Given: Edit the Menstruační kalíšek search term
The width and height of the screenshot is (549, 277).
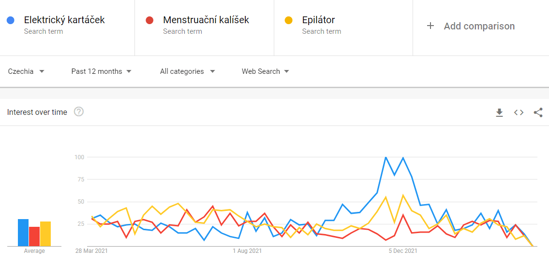Looking at the screenshot, I should point(206,20).
